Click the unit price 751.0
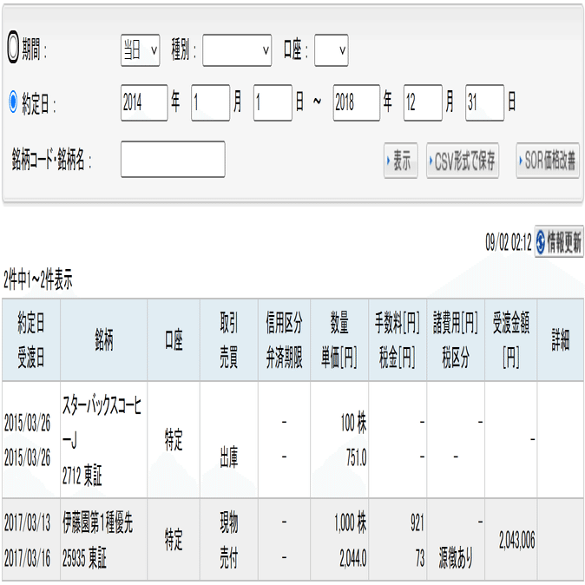Image resolution: width=585 pixels, height=585 pixels. tap(357, 457)
